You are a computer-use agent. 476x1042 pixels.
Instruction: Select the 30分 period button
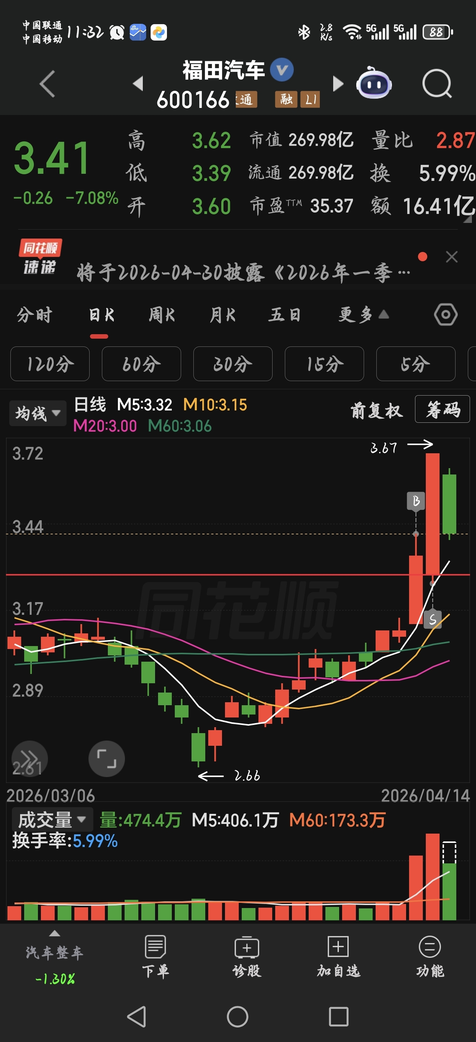(233, 364)
